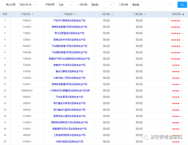Select product code PAB003 cell
The width and height of the screenshot is (188, 145).
click(27, 21)
